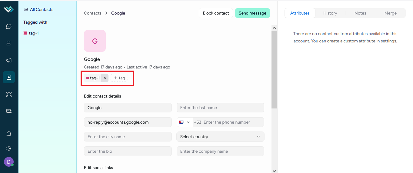413x173 pixels.
Task: Click the Edit contact details heading
Action: coord(102,96)
